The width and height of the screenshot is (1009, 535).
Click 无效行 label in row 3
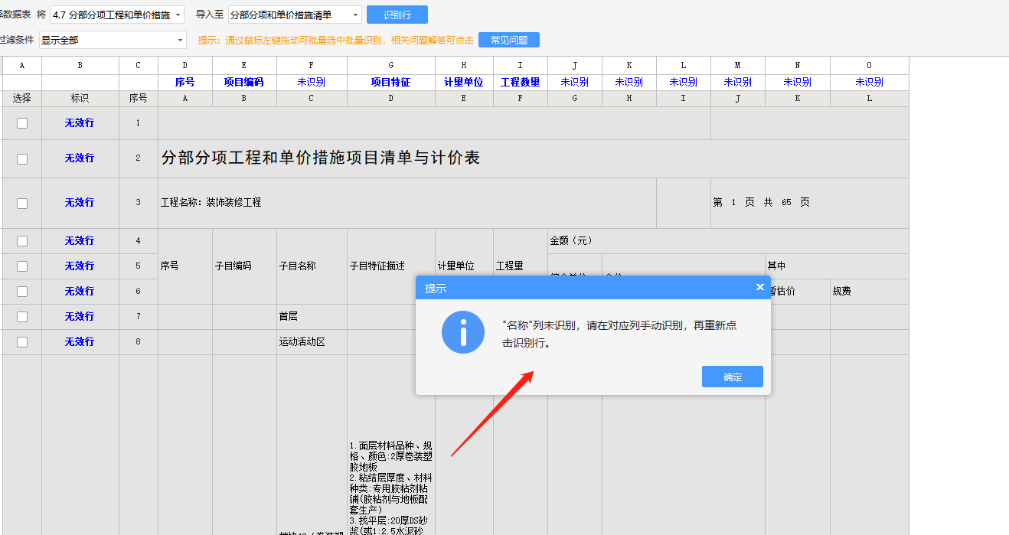(x=80, y=202)
